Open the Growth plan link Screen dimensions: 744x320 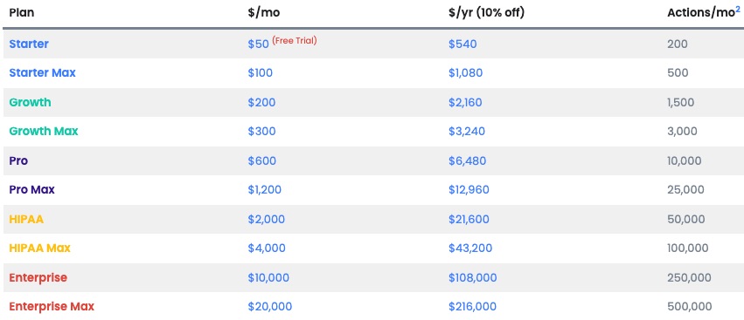30,102
